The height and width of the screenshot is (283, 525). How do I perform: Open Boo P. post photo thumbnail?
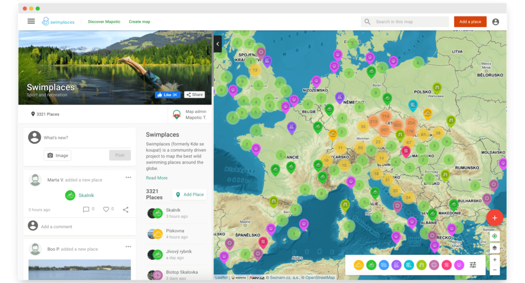[79, 270]
